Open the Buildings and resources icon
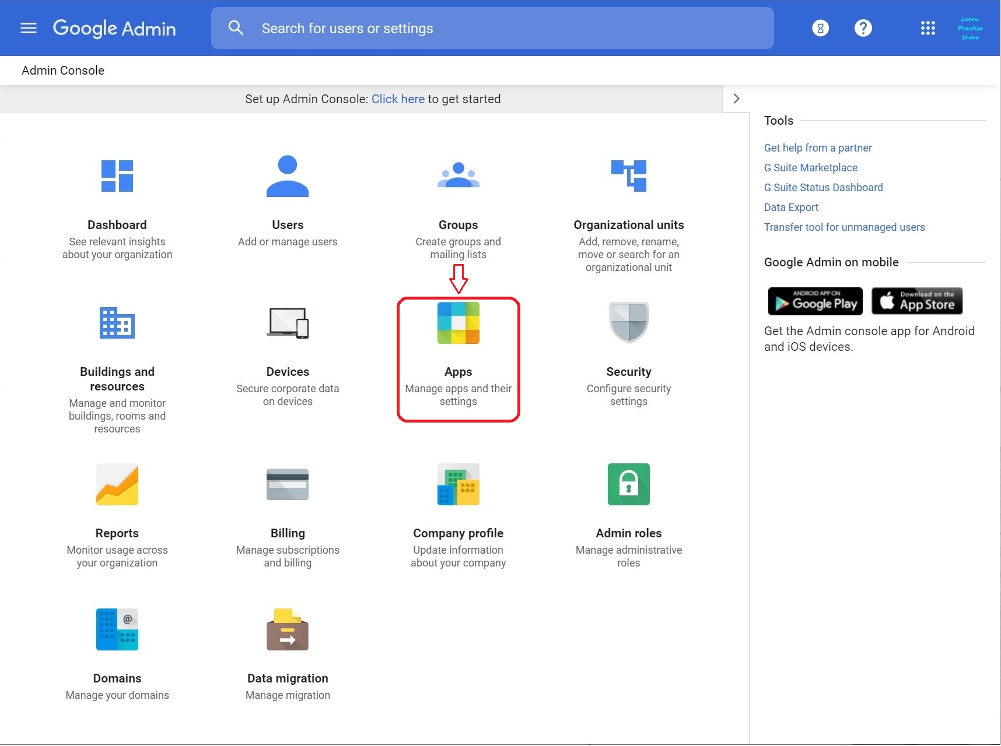Image resolution: width=1001 pixels, height=746 pixels. click(117, 323)
